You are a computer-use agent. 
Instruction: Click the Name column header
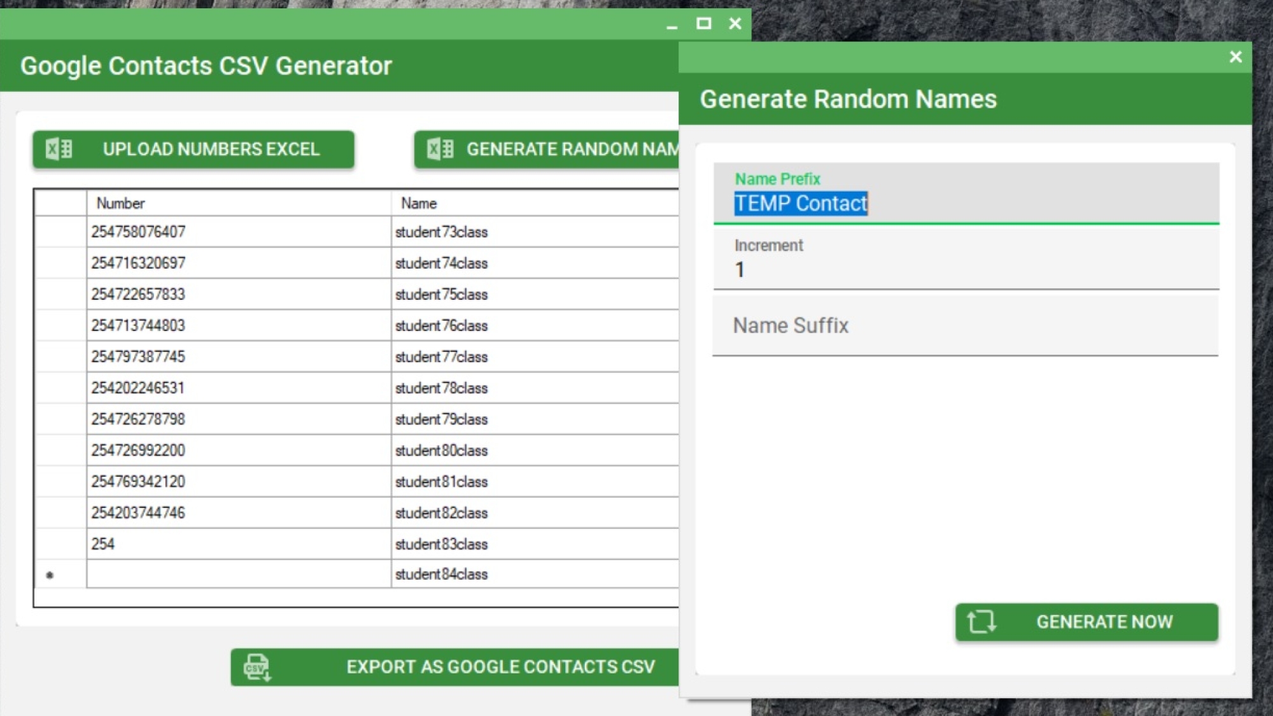[535, 203]
